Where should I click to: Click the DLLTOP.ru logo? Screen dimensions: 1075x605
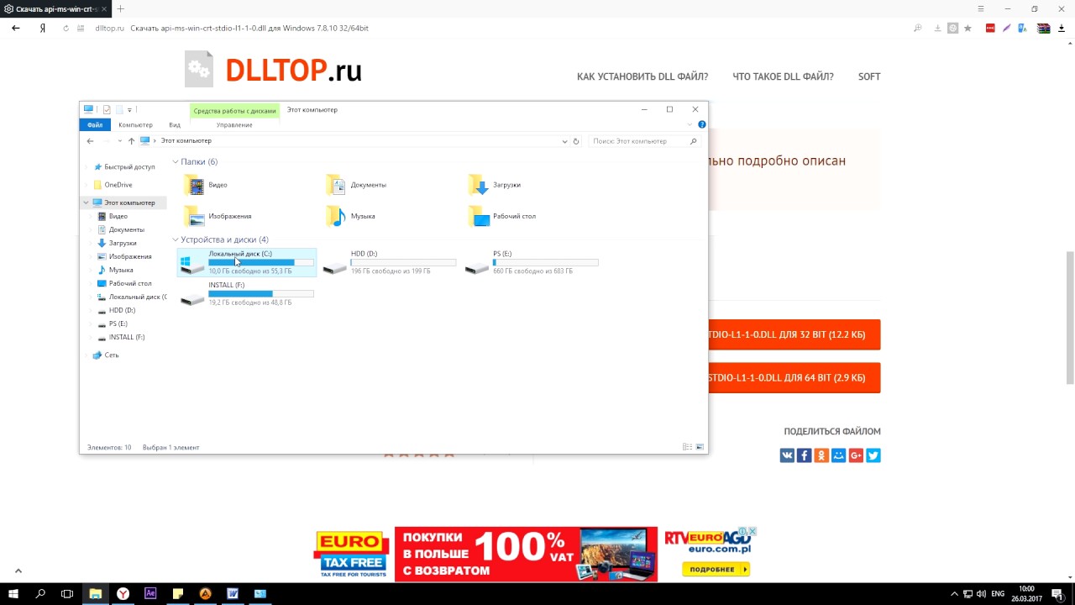274,71
